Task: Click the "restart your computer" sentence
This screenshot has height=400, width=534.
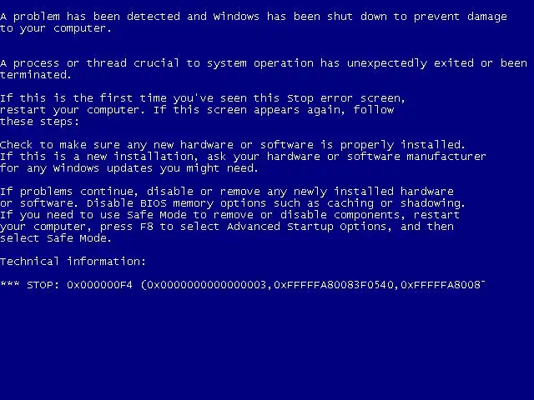Action: pyautogui.click(x=73, y=110)
